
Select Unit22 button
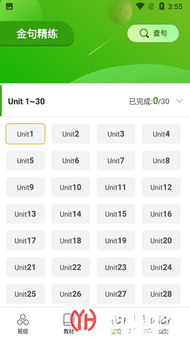click(x=71, y=267)
